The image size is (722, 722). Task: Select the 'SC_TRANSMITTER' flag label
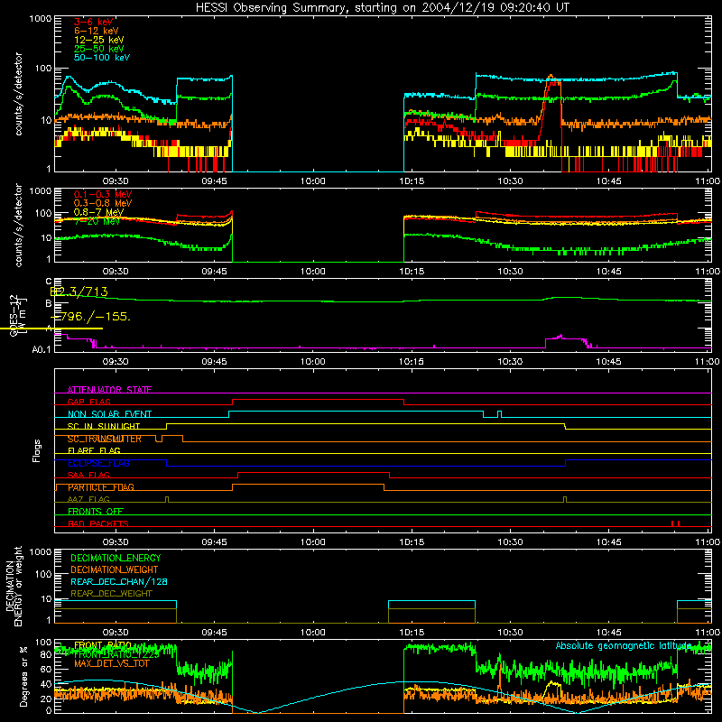104,439
